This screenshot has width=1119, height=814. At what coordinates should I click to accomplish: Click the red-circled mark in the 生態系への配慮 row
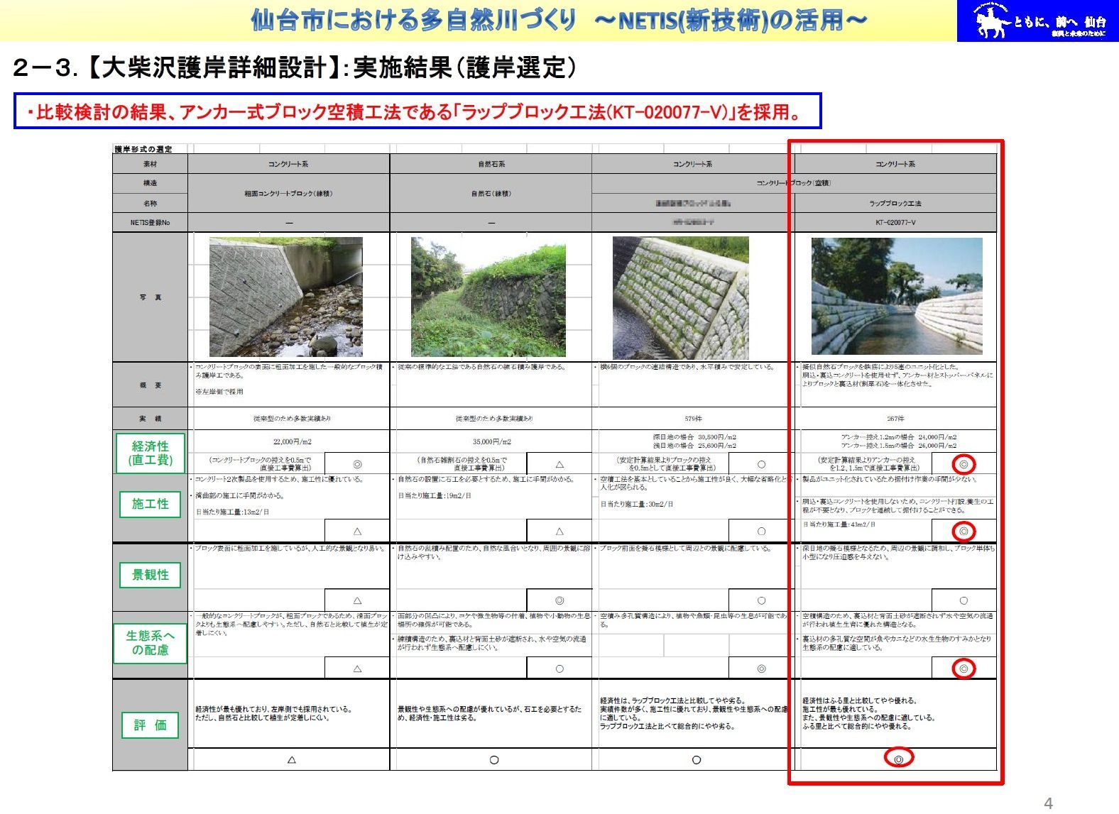pos(964,669)
